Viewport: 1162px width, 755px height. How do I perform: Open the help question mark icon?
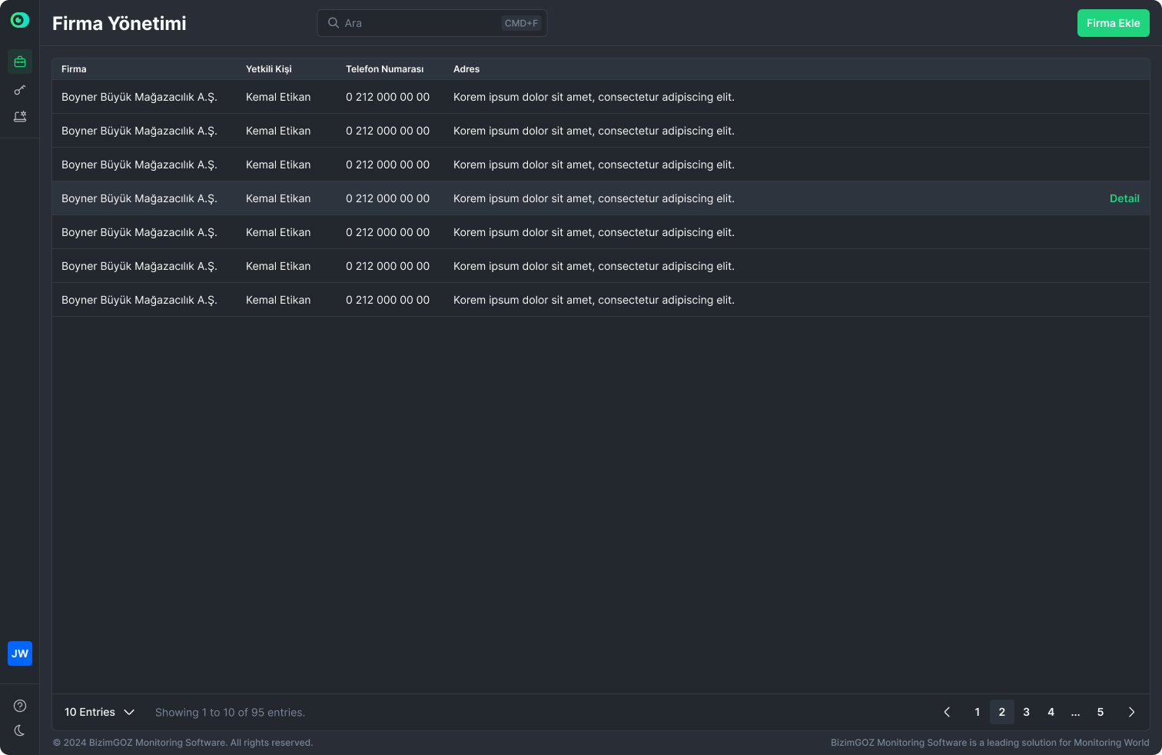pyautogui.click(x=20, y=706)
